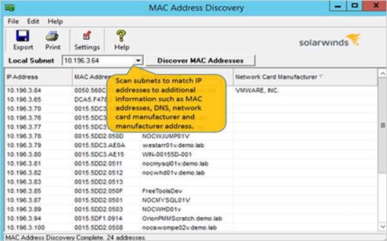Viewport: 387px width, 241px height.
Task: Click MAC address 0015.5DD2.0501
Action: tap(98, 200)
